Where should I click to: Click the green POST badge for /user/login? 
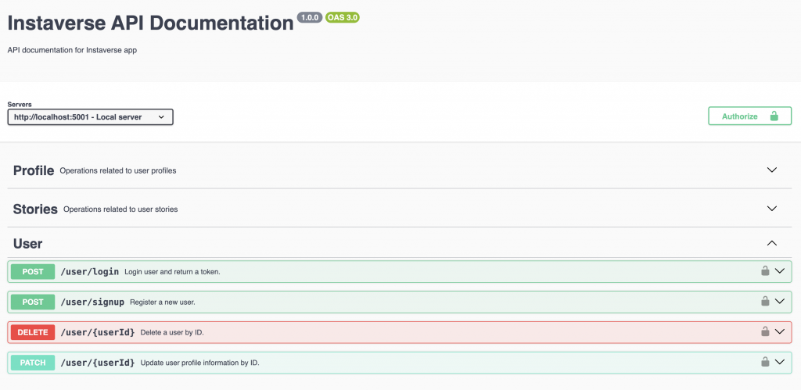pyautogui.click(x=33, y=271)
